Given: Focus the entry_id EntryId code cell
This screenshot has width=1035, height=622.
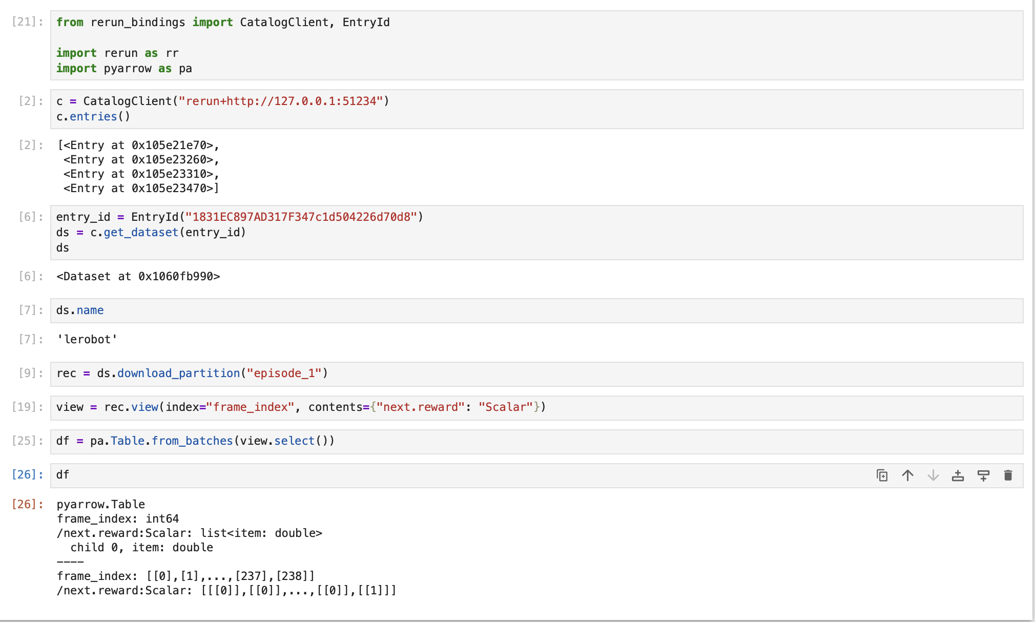Looking at the screenshot, I should [536, 232].
